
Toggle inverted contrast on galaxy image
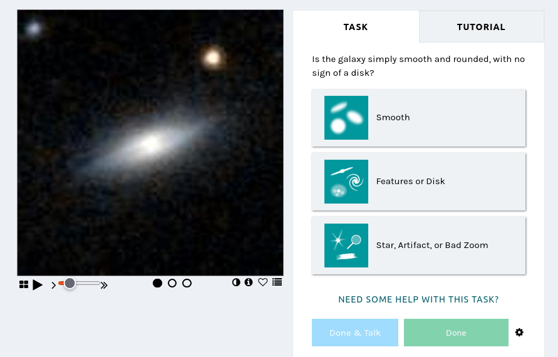pos(236,282)
